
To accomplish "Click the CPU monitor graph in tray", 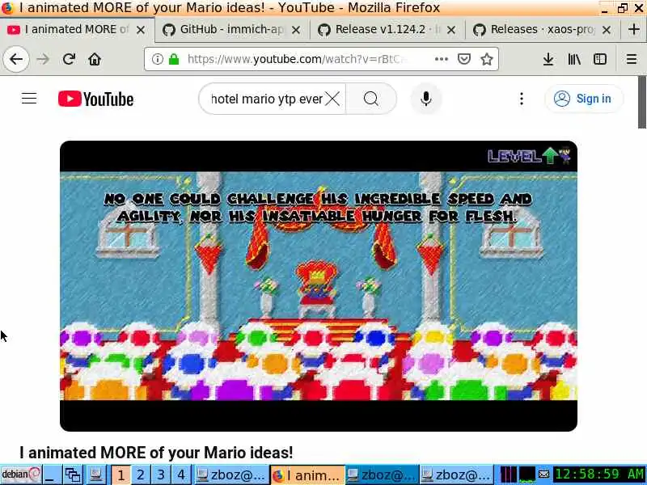I will 509,474.
